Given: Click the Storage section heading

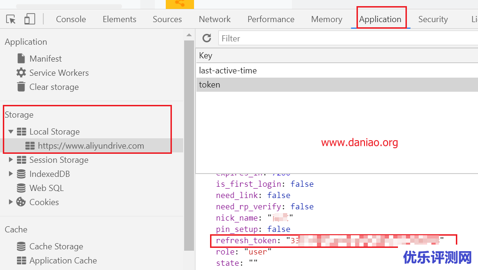Looking at the screenshot, I should click(x=19, y=115).
